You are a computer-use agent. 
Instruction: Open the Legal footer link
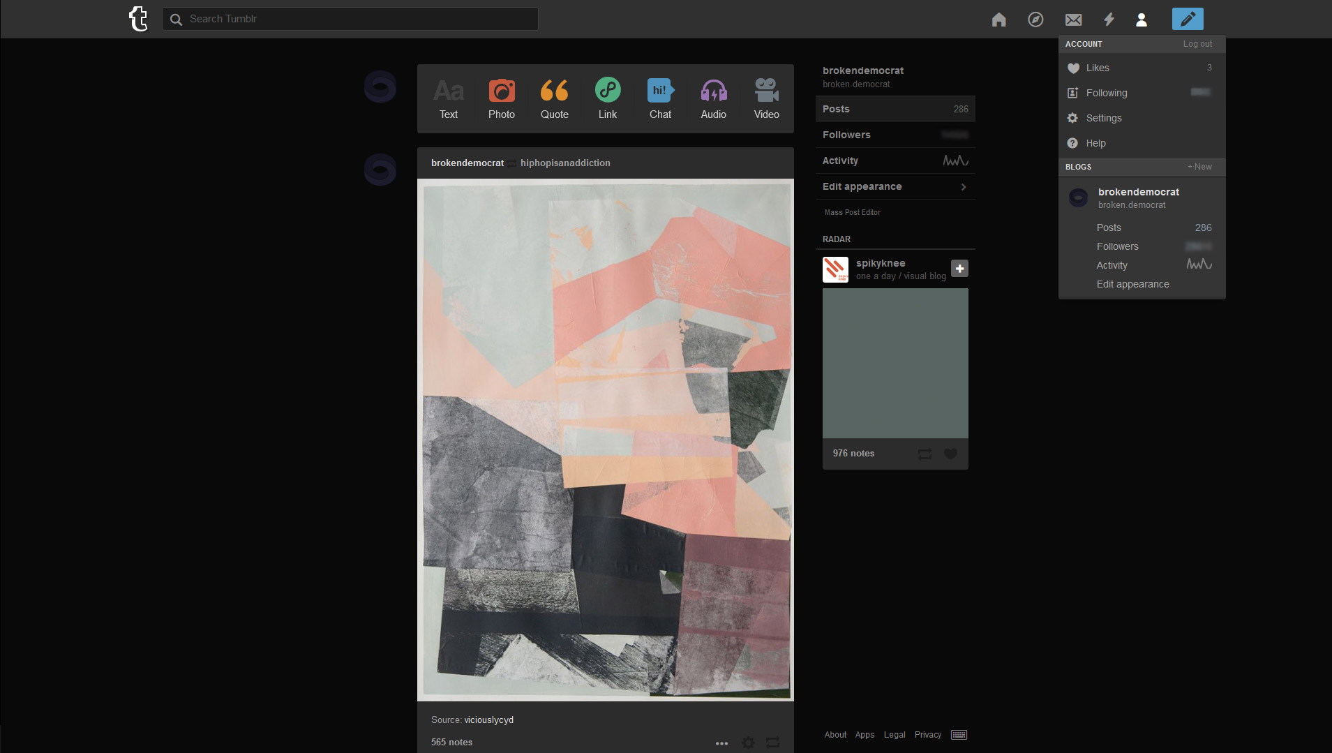[x=895, y=735]
